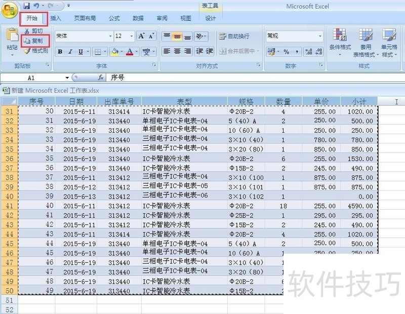Apply the yellow fill color bucket
The width and height of the screenshot is (405, 314).
click(115, 52)
